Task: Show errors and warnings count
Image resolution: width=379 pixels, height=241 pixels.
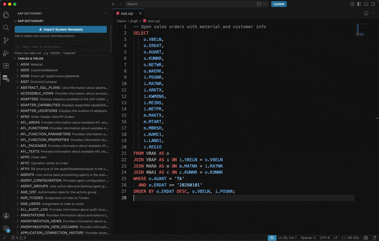Action: tap(18, 238)
